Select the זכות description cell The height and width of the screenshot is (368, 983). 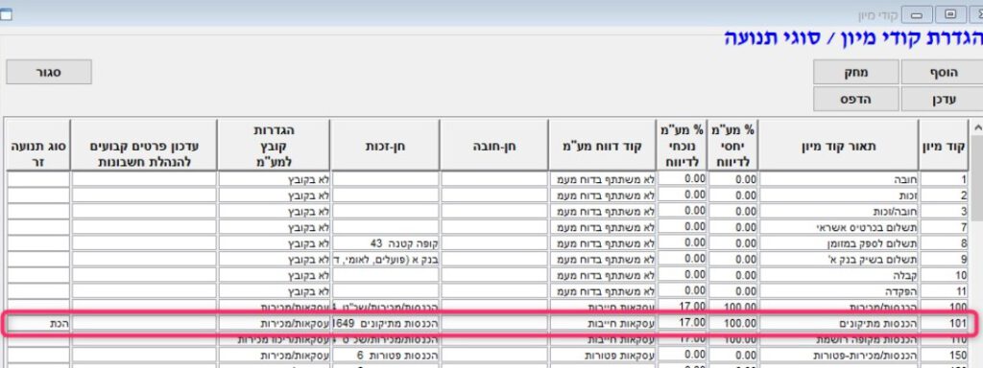[x=838, y=195]
